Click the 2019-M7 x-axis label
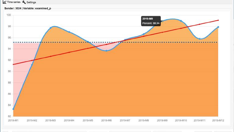The height and width of the screenshot is (132, 234). click(125, 120)
